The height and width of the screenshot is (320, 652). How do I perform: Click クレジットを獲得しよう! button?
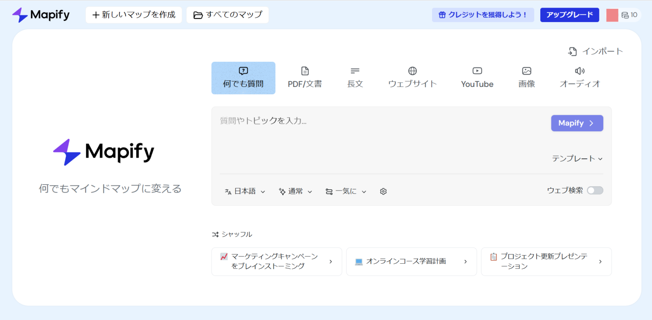click(x=483, y=14)
